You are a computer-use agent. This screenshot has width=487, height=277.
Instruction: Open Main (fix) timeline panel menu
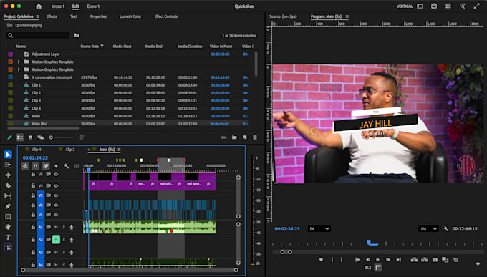point(119,150)
